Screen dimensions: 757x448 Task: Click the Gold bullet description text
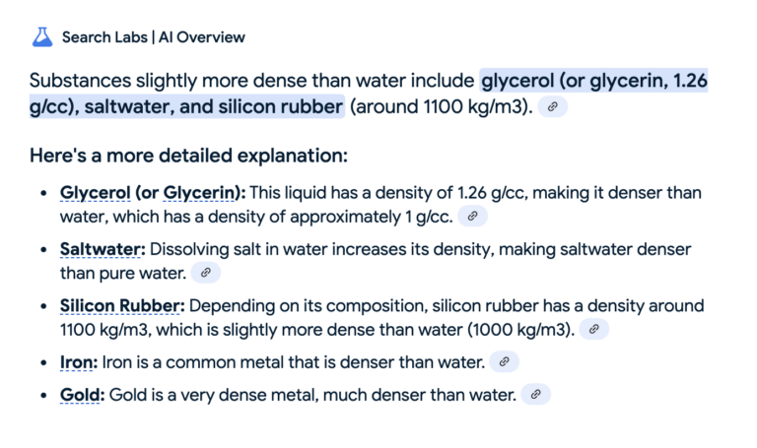(312, 395)
